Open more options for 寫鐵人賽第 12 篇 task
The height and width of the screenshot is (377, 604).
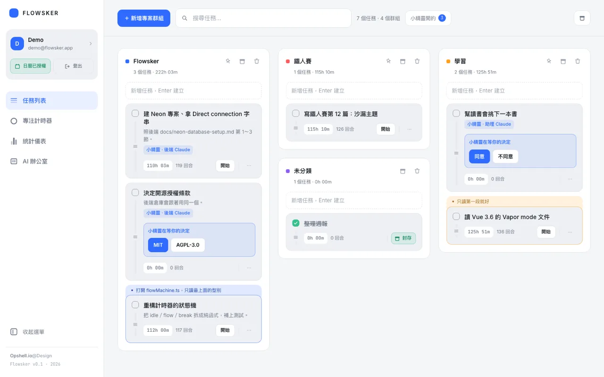pos(410,129)
